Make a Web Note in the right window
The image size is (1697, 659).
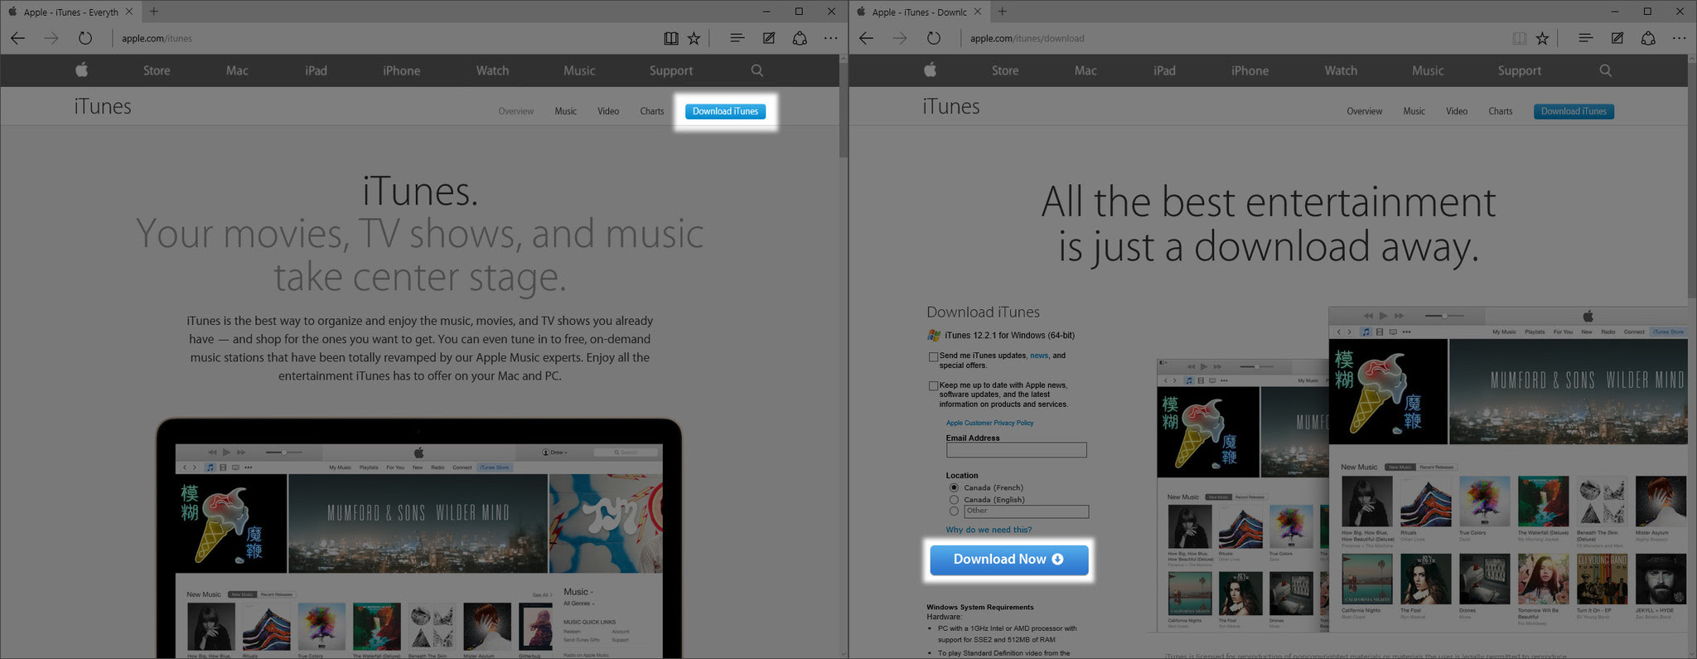[x=1617, y=38]
